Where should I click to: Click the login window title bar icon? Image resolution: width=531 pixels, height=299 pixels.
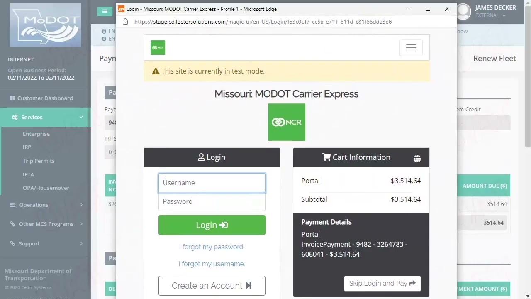pyautogui.click(x=121, y=9)
